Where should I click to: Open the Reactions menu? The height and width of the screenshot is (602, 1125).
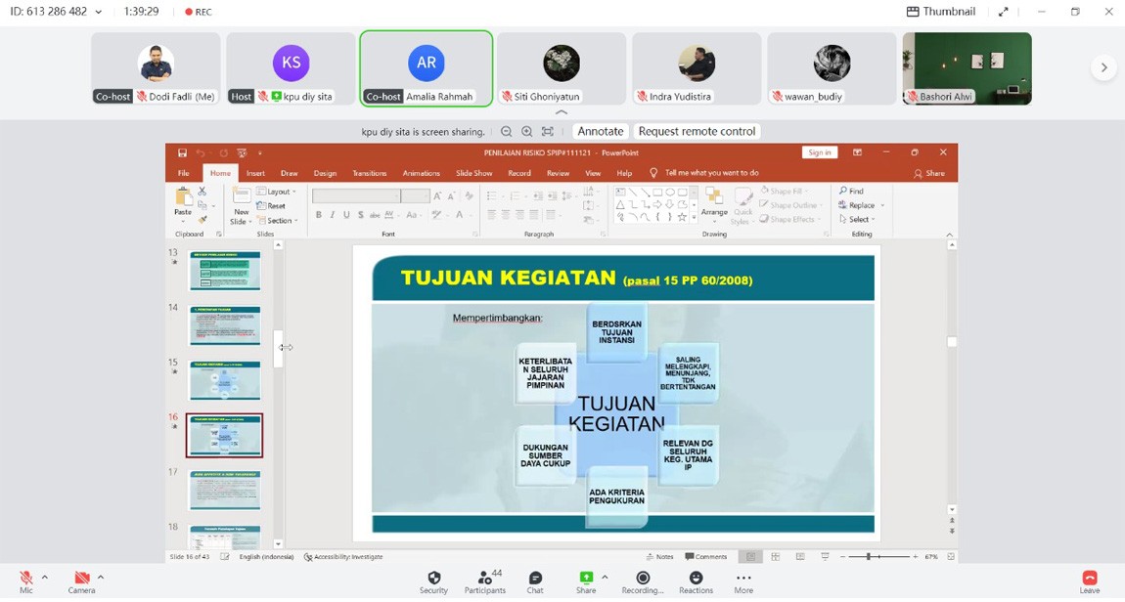point(696,578)
